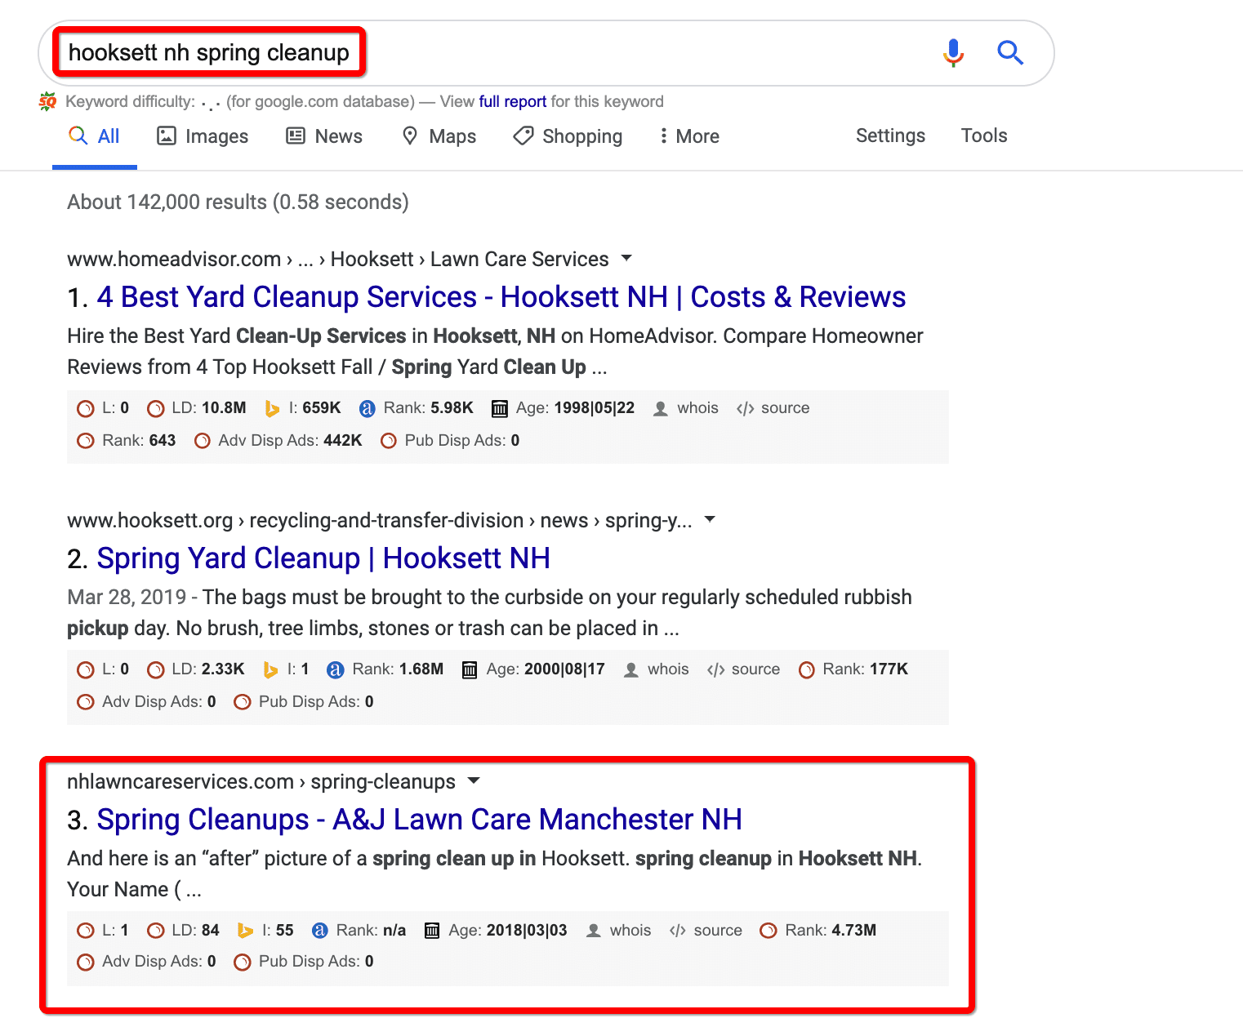Image resolution: width=1243 pixels, height=1027 pixels.
Task: Click the Age icon for 2018|03|03
Action: pyautogui.click(x=432, y=931)
